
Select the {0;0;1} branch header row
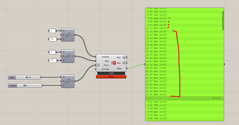[x=184, y=98]
